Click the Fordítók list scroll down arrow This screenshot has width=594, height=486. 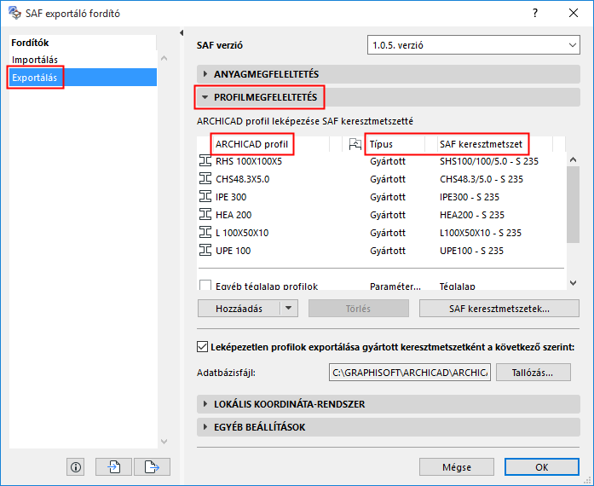click(x=164, y=442)
